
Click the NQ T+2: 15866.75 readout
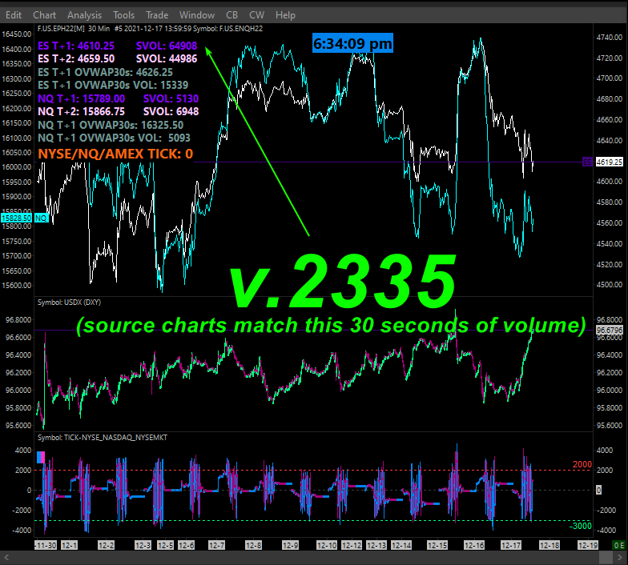tap(82, 111)
